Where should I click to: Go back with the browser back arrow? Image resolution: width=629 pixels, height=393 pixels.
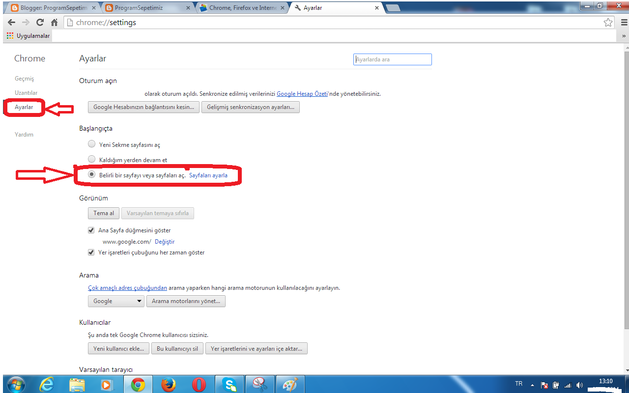(11, 23)
